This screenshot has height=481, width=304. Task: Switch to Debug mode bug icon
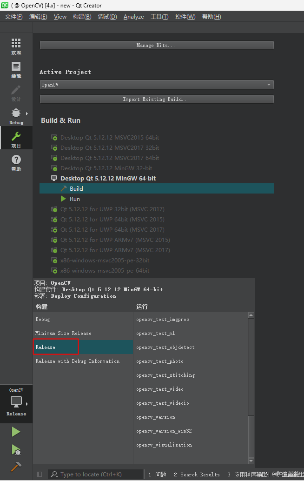[16, 113]
